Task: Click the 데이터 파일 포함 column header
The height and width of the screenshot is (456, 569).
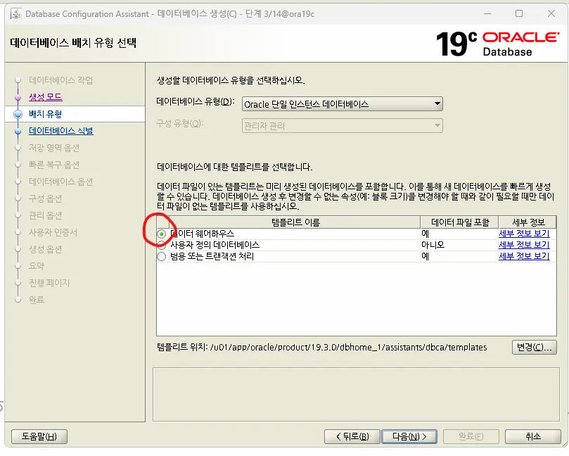Action: [460, 222]
